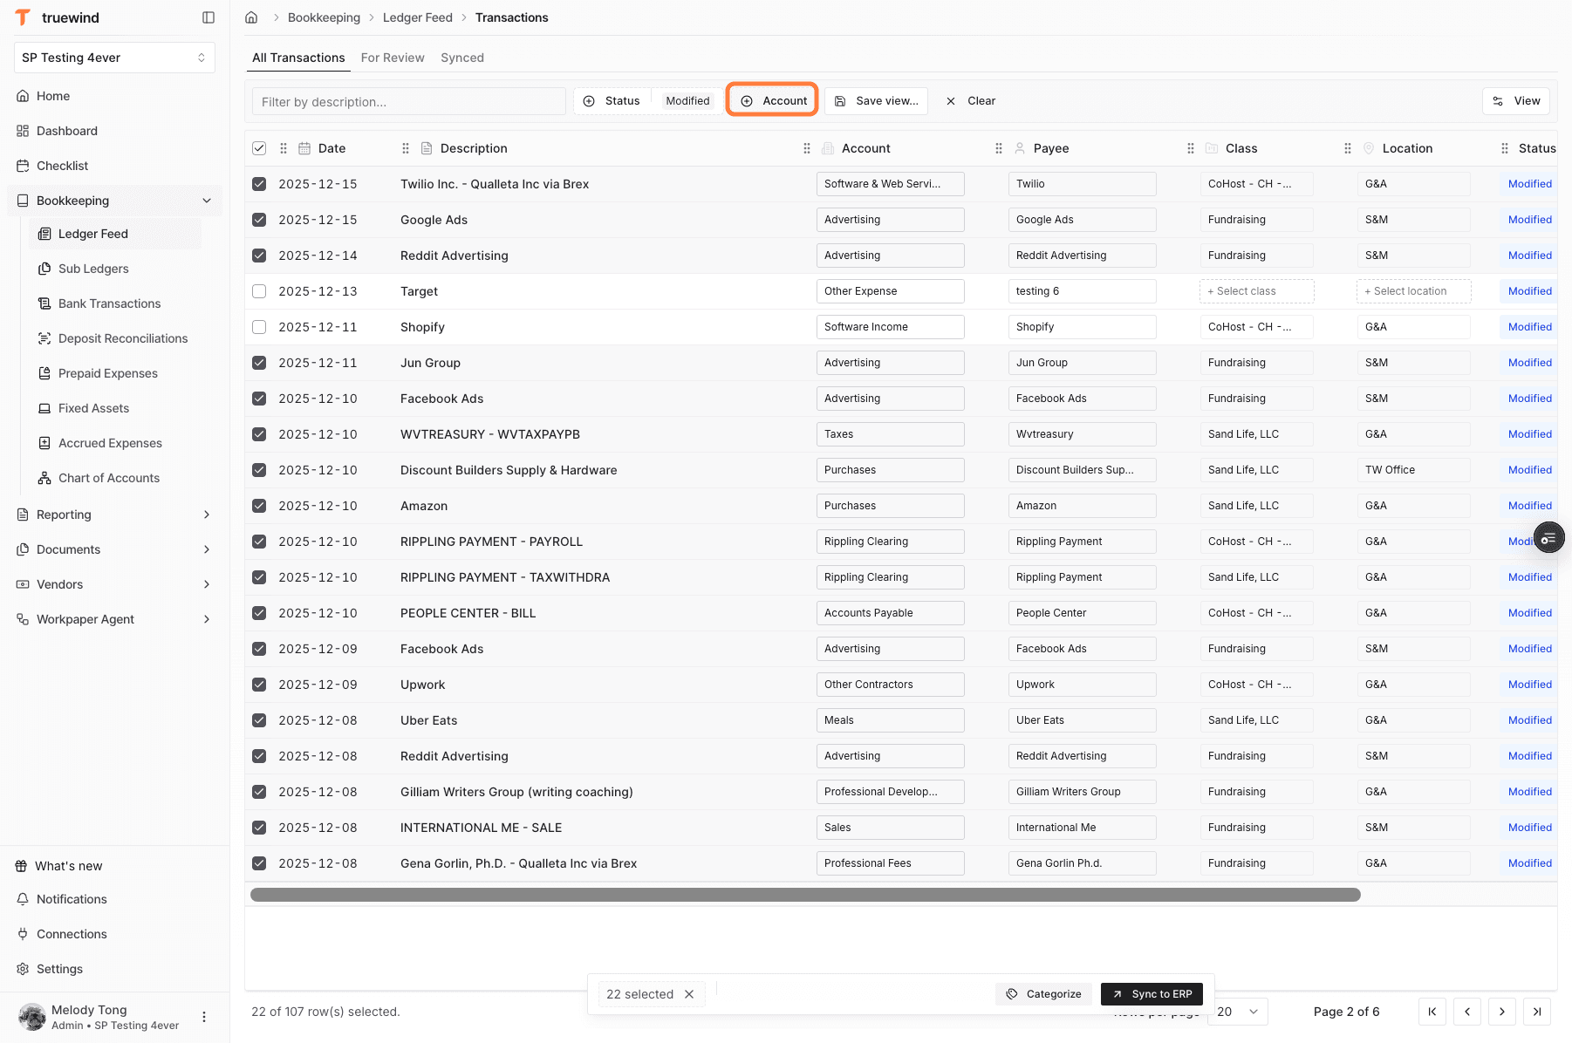The width and height of the screenshot is (1572, 1043).
Task: Open Target row Select location dropdown
Action: (x=1413, y=291)
